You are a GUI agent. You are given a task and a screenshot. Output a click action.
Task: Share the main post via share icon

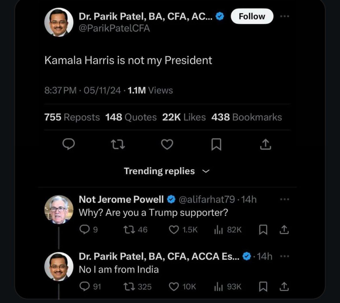(x=266, y=144)
